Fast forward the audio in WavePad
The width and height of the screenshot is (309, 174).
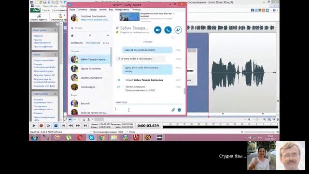[78, 126]
